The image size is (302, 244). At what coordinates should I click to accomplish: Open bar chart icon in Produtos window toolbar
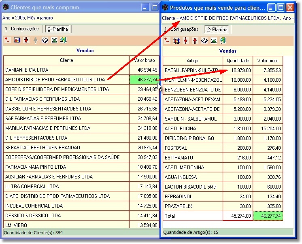pyautogui.click(x=177, y=40)
